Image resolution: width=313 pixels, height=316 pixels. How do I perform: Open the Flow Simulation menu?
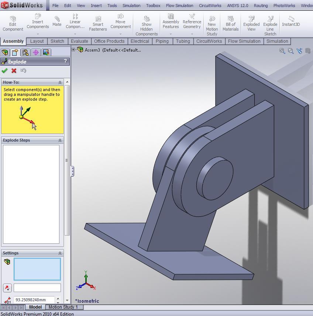click(179, 6)
